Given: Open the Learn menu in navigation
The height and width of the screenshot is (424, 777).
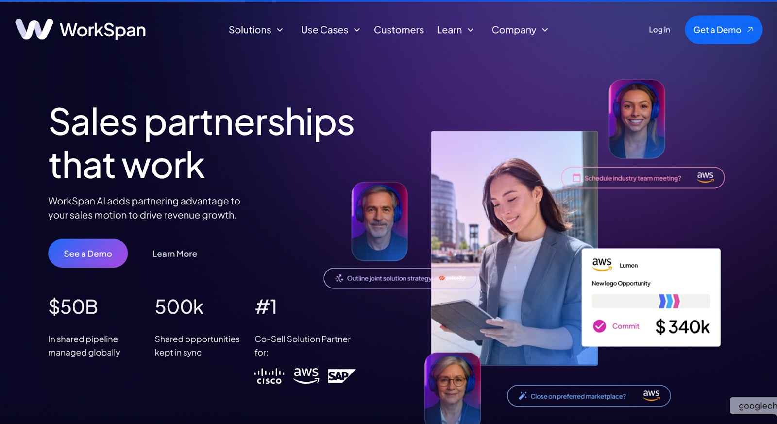Looking at the screenshot, I should [x=455, y=30].
